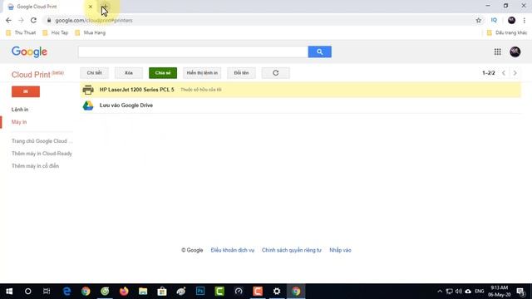Open the Mua Hang bookmark folder

pos(91,33)
